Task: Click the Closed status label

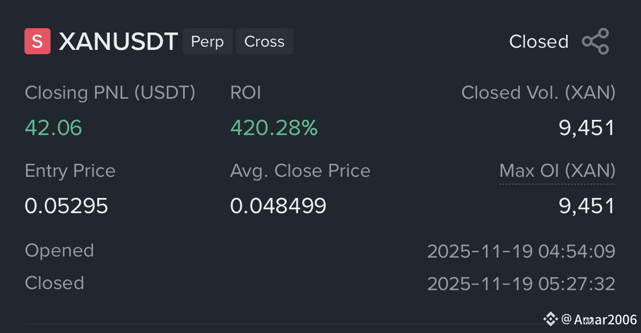Action: (539, 42)
